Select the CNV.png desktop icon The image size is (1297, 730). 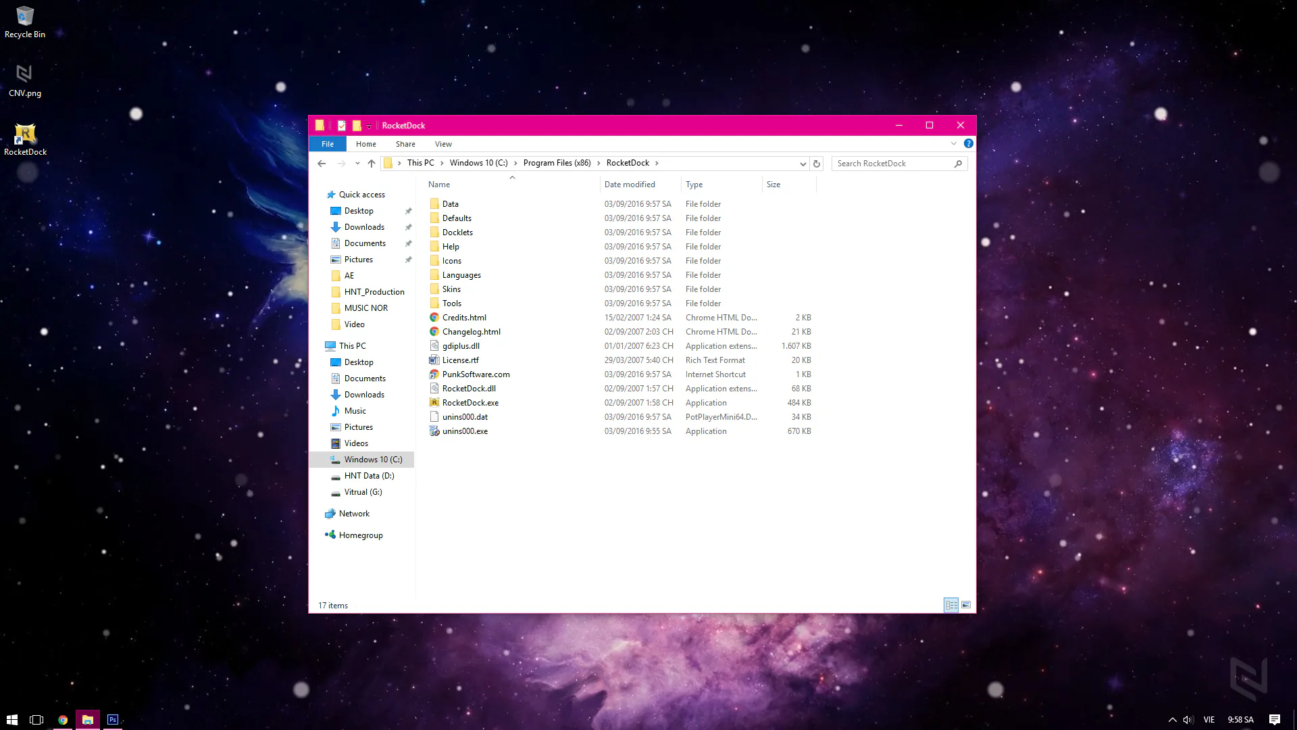[25, 80]
